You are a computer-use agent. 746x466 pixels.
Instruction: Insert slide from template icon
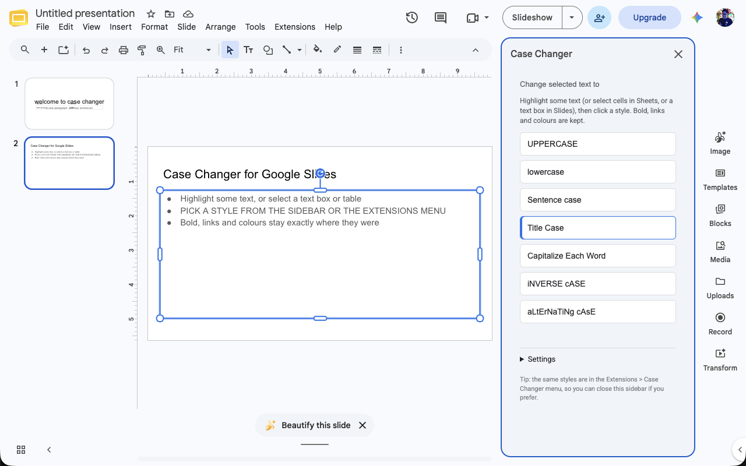[x=64, y=50]
